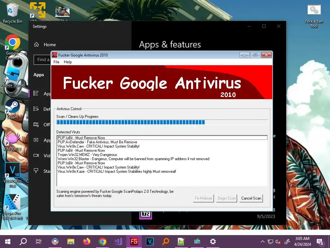Open Default apps icon in Settings sidebar
This screenshot has width=330, height=248.
click(x=36, y=109)
